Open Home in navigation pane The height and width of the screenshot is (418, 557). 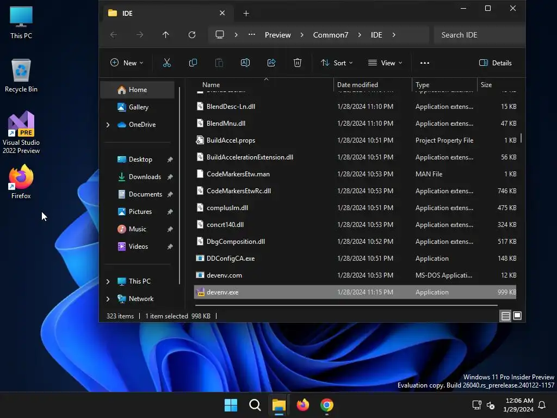click(138, 90)
